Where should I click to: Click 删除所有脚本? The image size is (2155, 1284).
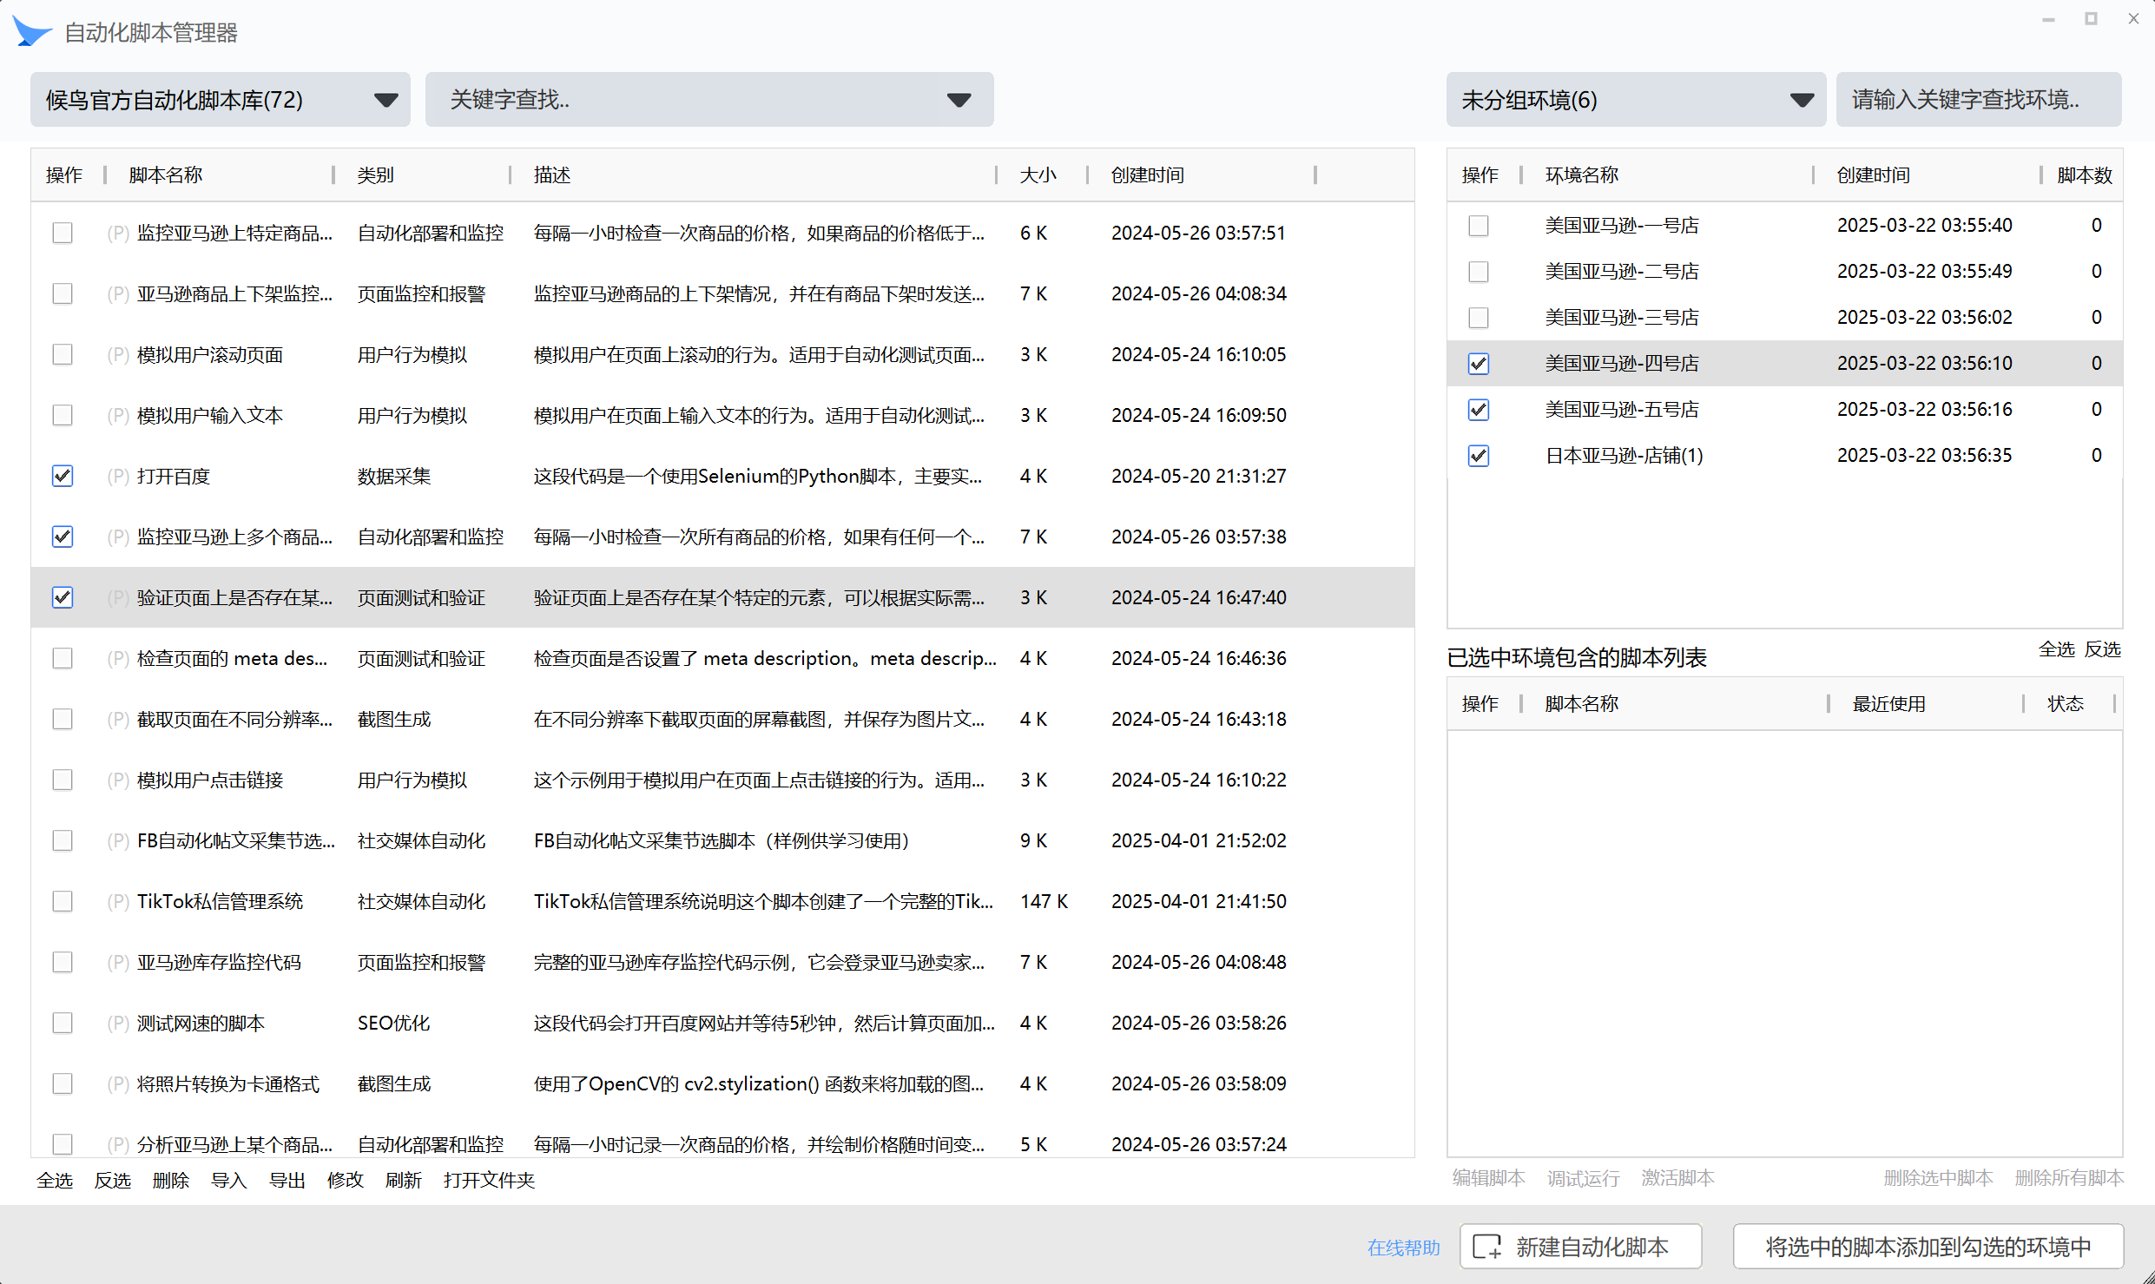2069,1178
